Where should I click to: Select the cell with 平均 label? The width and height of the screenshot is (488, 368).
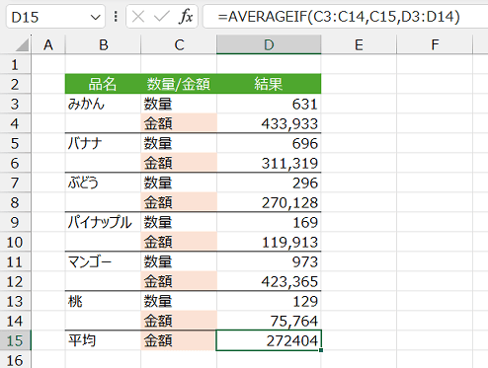[x=103, y=340]
